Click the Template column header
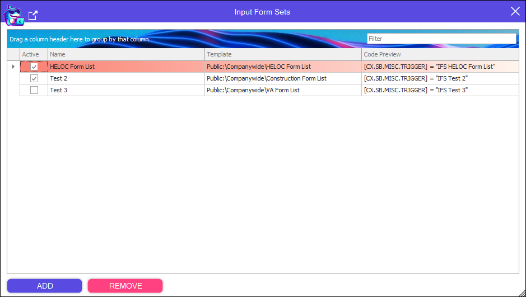Viewport: 526px width, 297px height. 283,54
